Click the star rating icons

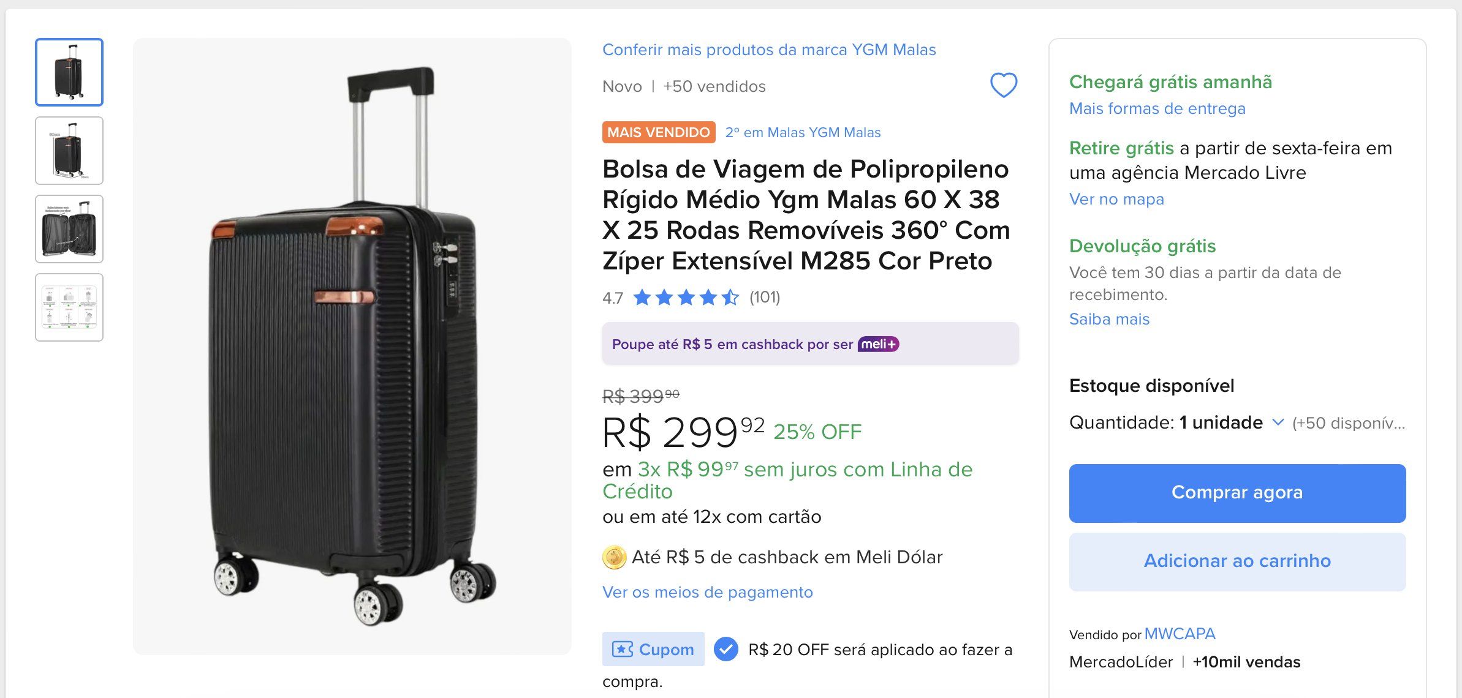686,298
